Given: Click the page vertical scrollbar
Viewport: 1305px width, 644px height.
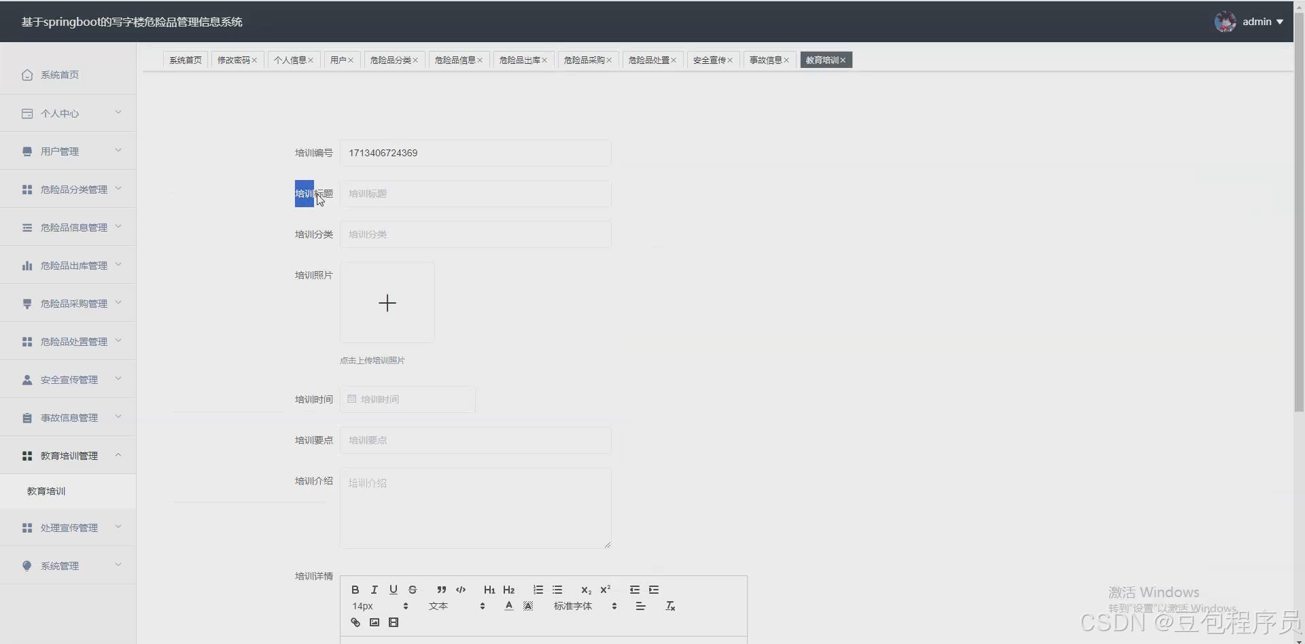Looking at the screenshot, I should [1299, 211].
